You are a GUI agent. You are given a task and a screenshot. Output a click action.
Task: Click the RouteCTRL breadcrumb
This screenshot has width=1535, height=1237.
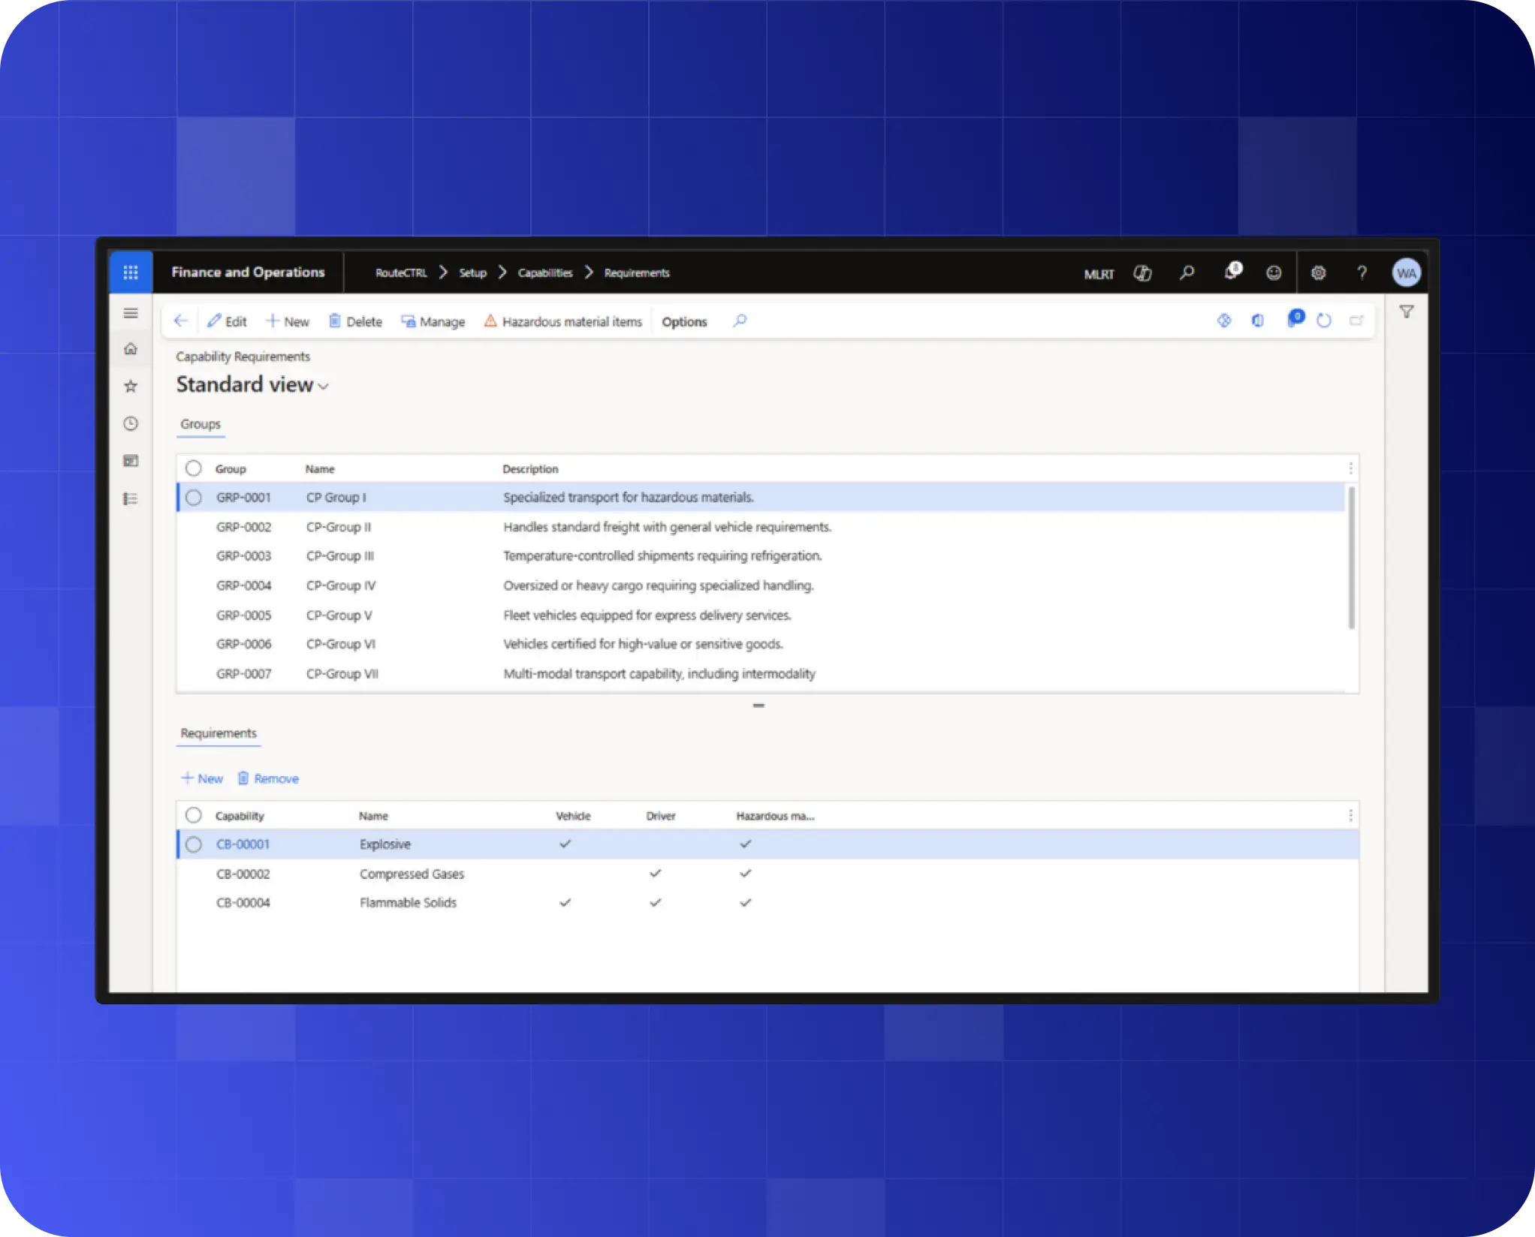[401, 273]
